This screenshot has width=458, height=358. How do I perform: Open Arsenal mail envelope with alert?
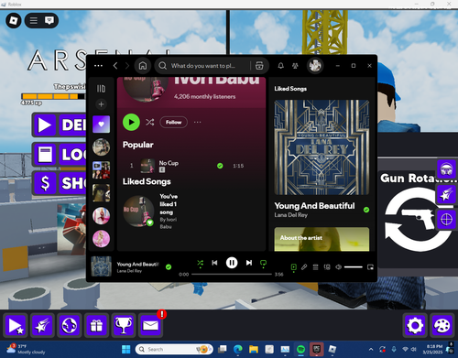pyautogui.click(x=150, y=326)
